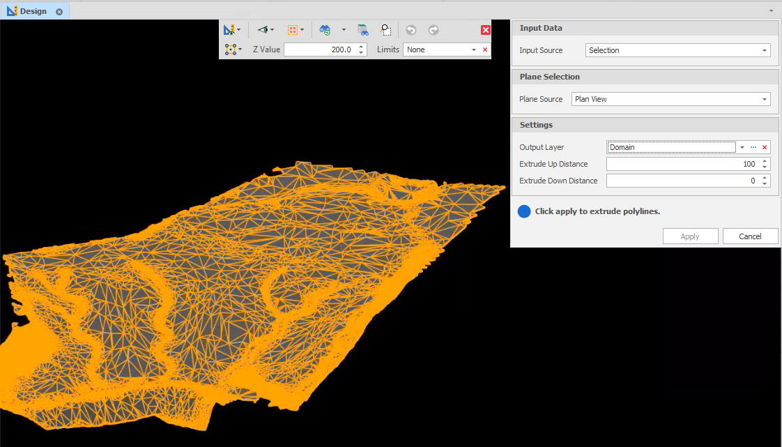Open the Input Source dropdown

[764, 50]
